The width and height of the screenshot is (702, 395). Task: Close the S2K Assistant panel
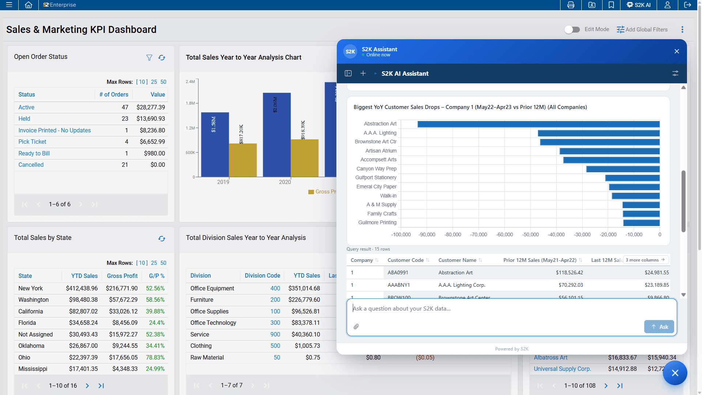(677, 51)
